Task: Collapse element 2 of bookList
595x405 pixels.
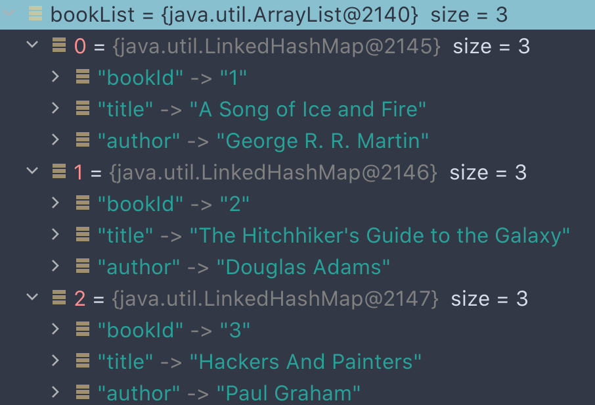Action: pyautogui.click(x=32, y=298)
